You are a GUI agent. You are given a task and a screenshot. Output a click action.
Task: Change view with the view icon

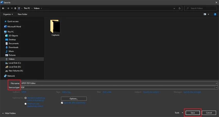tap(205, 14)
